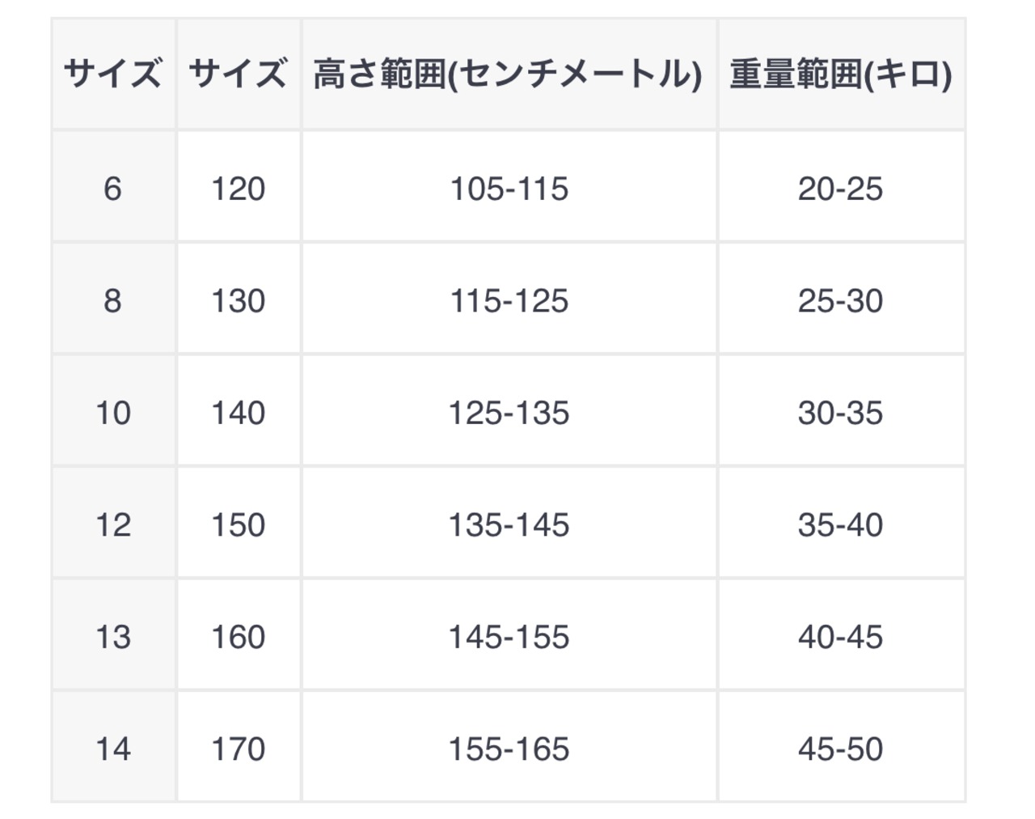Select the 145-155 height cell

click(509, 634)
